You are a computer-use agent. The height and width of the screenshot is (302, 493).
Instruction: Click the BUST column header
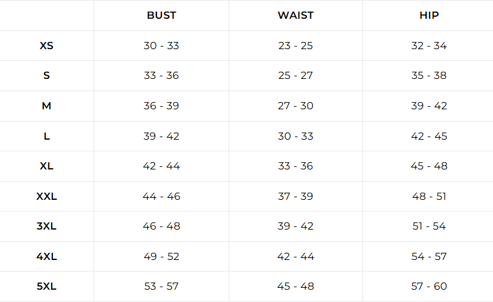(x=161, y=15)
